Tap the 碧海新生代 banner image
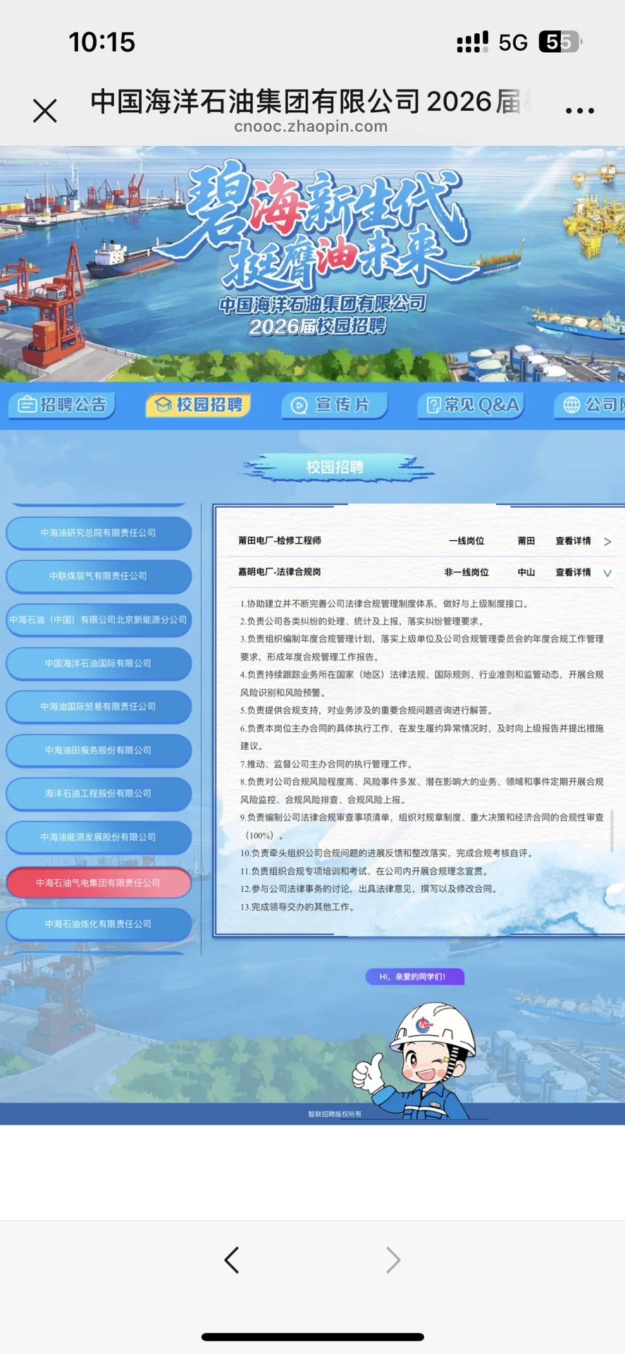Image resolution: width=625 pixels, height=1354 pixels. [x=312, y=264]
